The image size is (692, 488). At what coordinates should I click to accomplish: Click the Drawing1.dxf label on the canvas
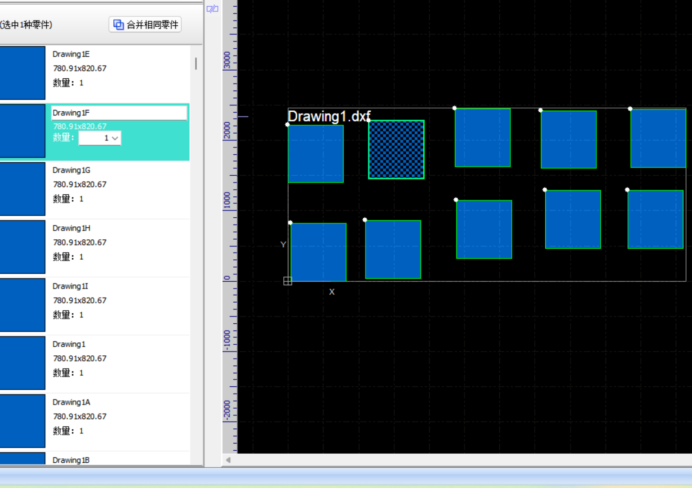[329, 116]
